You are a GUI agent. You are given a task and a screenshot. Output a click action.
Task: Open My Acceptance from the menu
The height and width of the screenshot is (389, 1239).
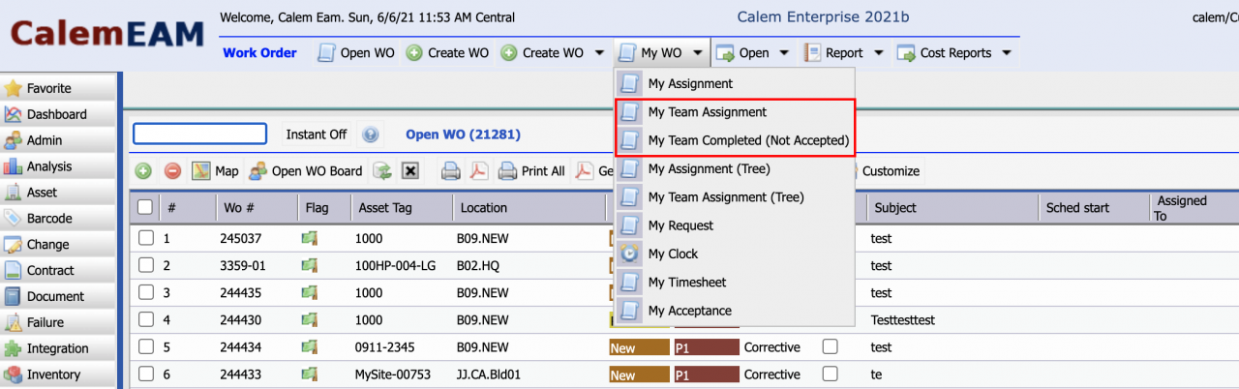(735, 311)
